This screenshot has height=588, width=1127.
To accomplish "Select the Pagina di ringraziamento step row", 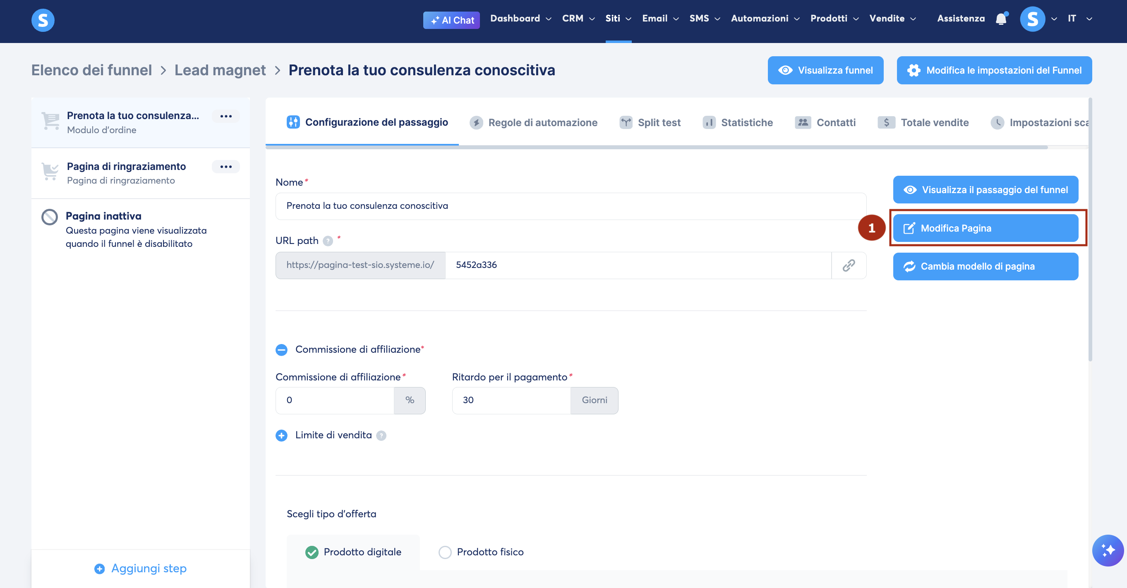I will [140, 173].
